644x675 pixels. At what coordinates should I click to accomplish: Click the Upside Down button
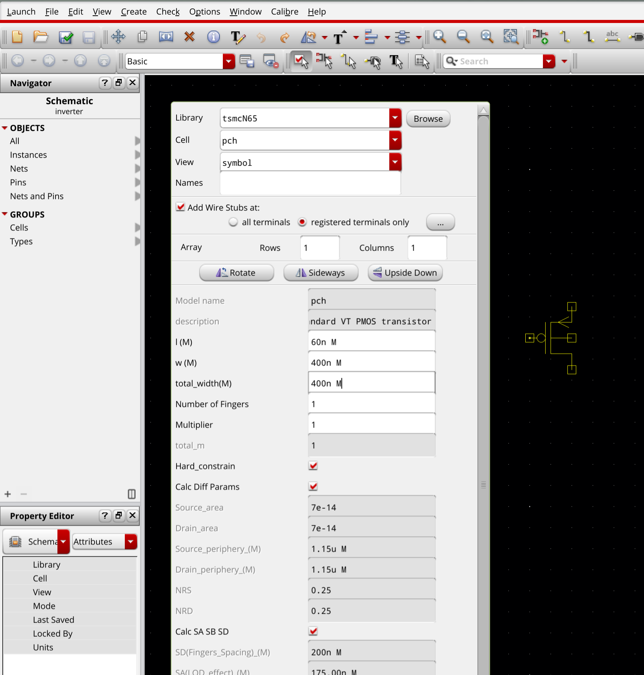[x=405, y=273]
